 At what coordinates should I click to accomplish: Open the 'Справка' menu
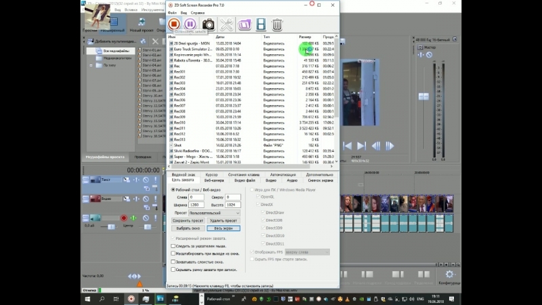[x=198, y=12]
